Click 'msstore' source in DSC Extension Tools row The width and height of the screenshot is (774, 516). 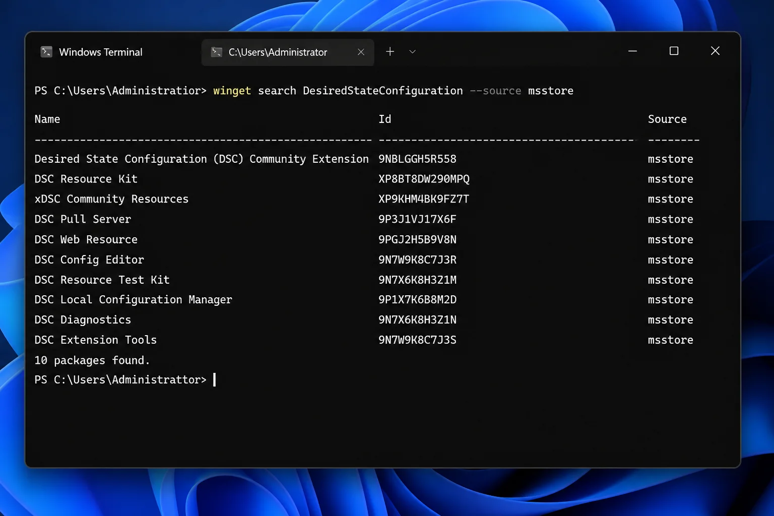click(671, 340)
